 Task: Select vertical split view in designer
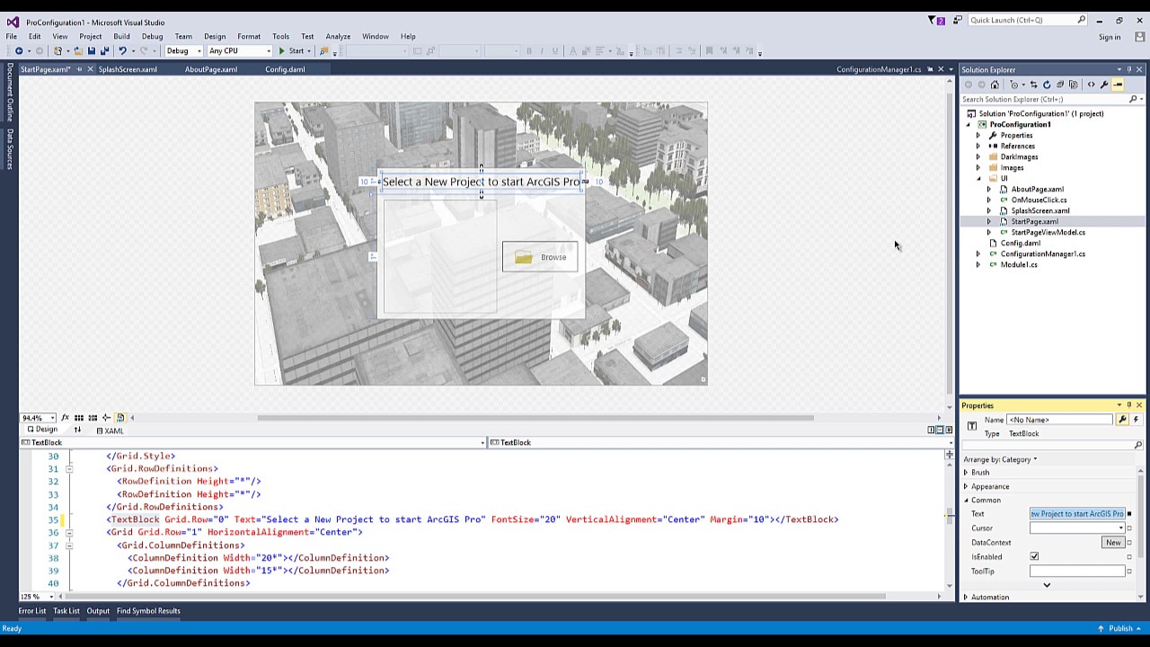931,430
